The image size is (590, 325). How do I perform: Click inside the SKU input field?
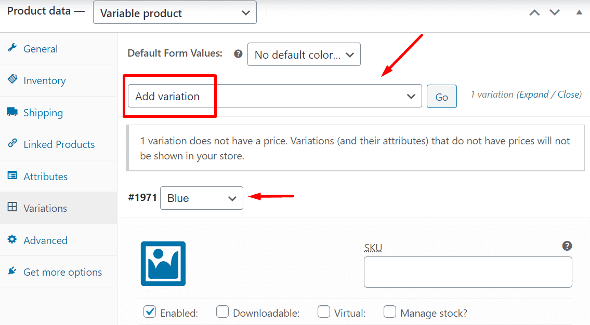468,272
